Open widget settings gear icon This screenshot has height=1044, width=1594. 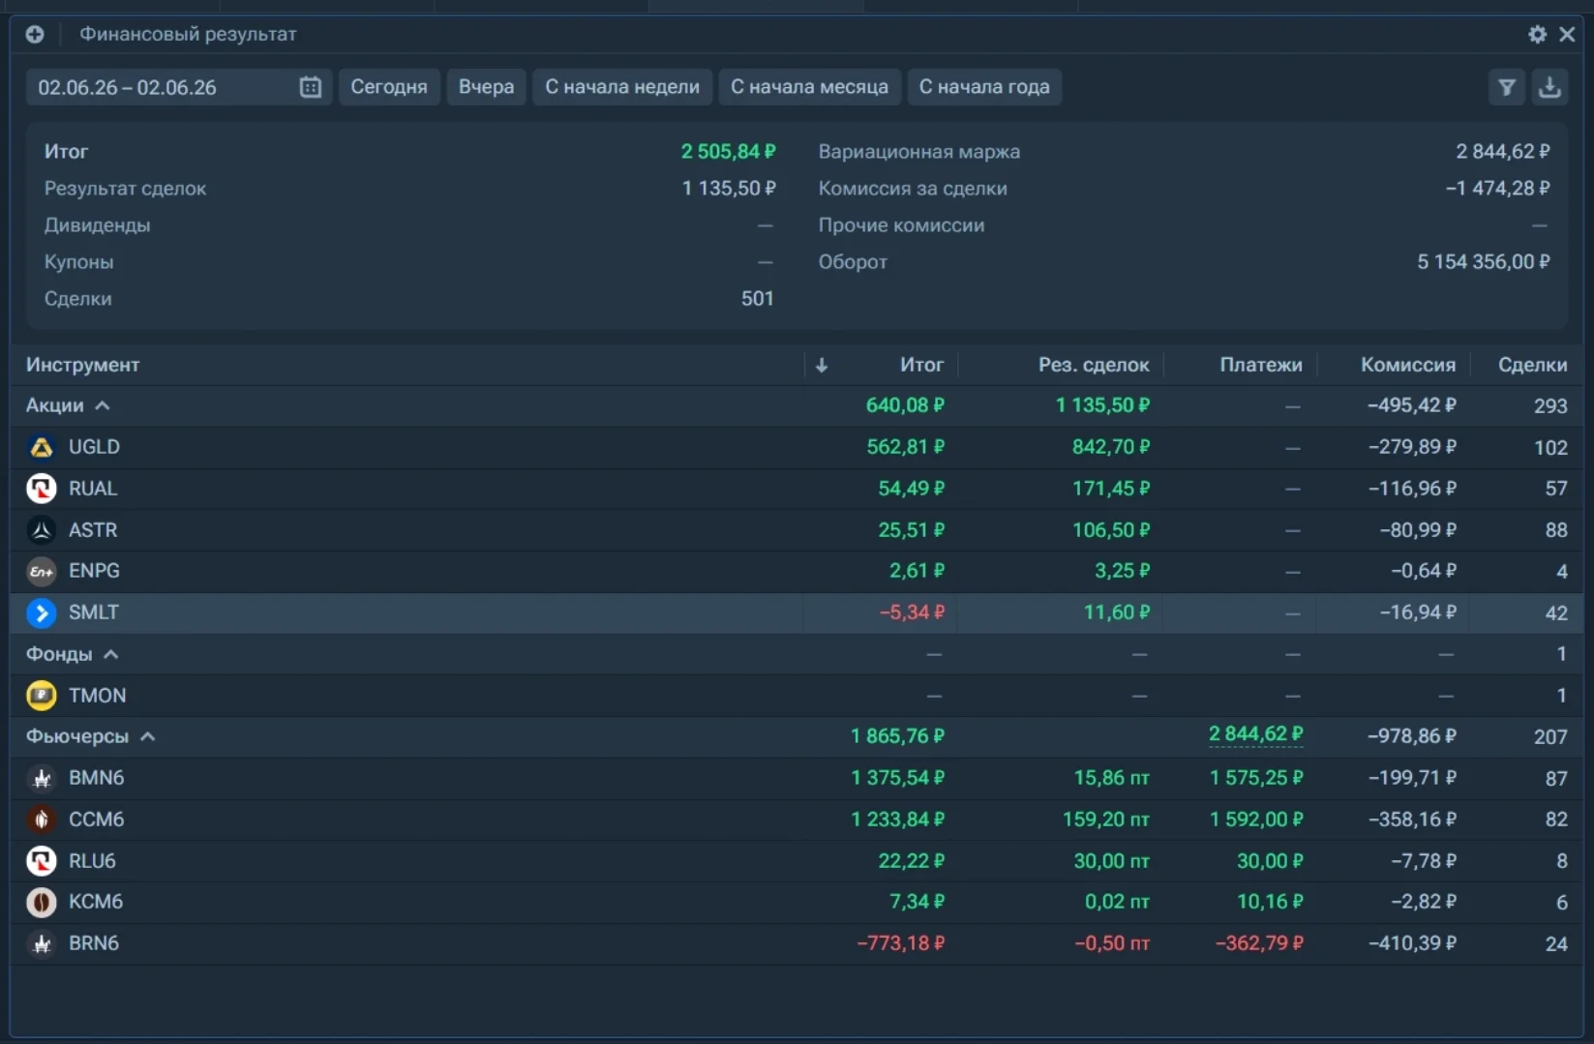(x=1537, y=35)
